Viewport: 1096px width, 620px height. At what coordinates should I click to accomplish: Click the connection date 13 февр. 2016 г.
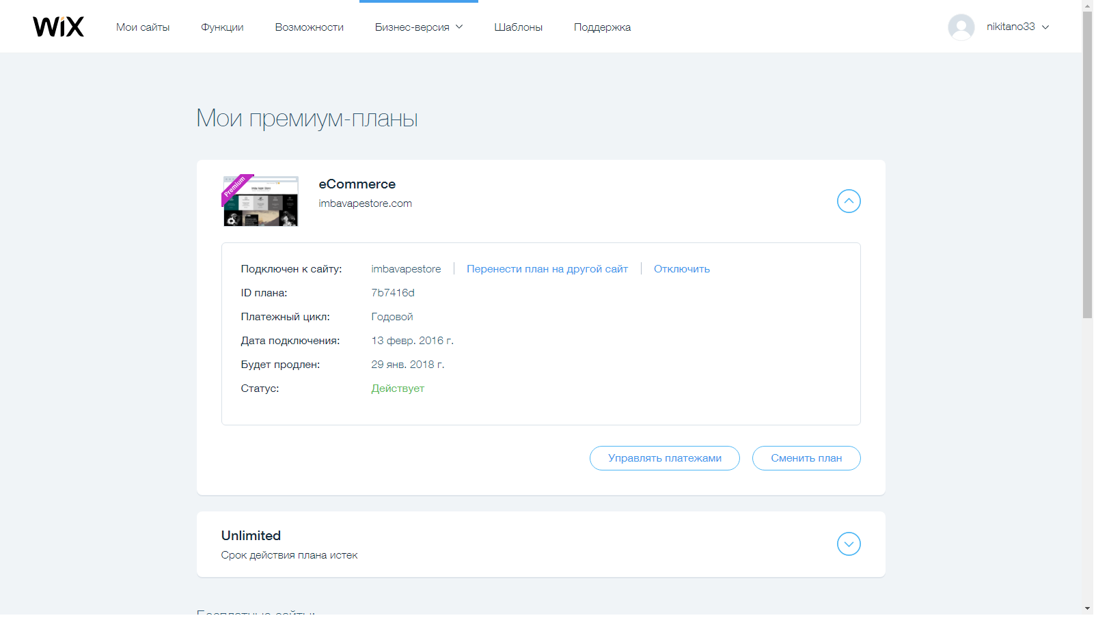point(413,341)
